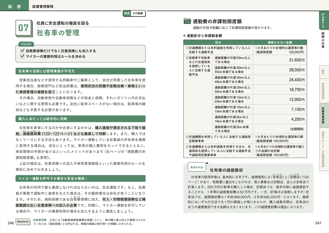
Task: Click heading 社有車の活用には管理業務が不可欠
Action: click(x=81, y=71)
